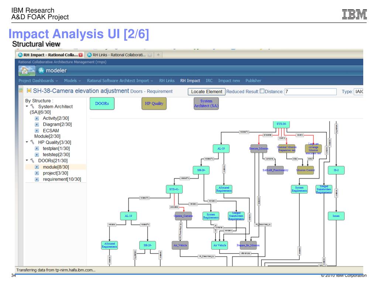The image size is (378, 284).
Task: Open the Type combo box
Action: pos(358,92)
